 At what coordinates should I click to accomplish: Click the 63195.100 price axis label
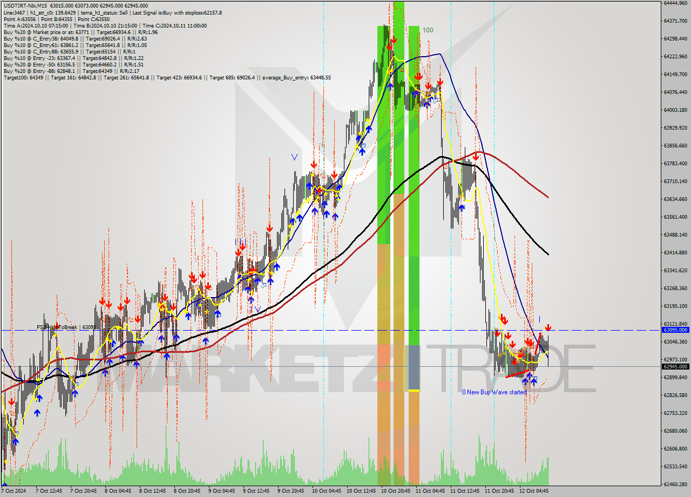point(675,306)
